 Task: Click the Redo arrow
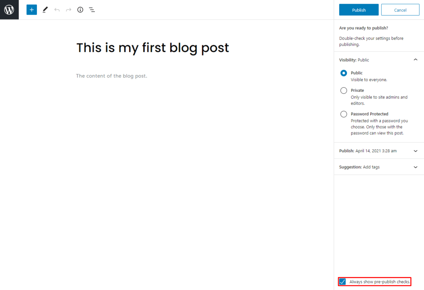tap(69, 10)
